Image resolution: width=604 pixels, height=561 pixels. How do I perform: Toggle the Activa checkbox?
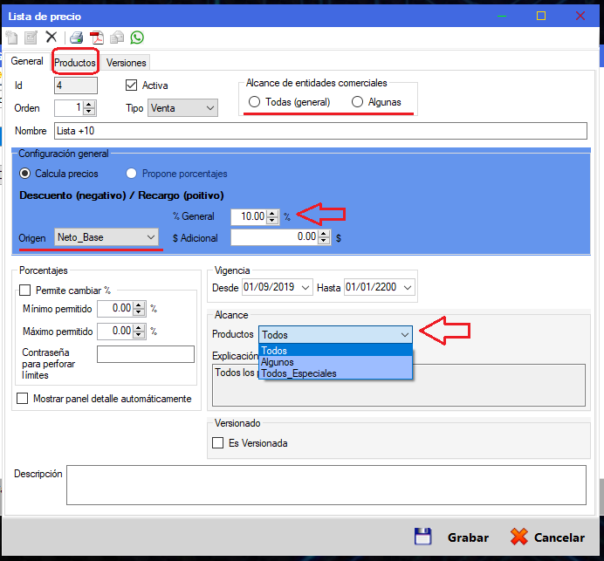[133, 86]
